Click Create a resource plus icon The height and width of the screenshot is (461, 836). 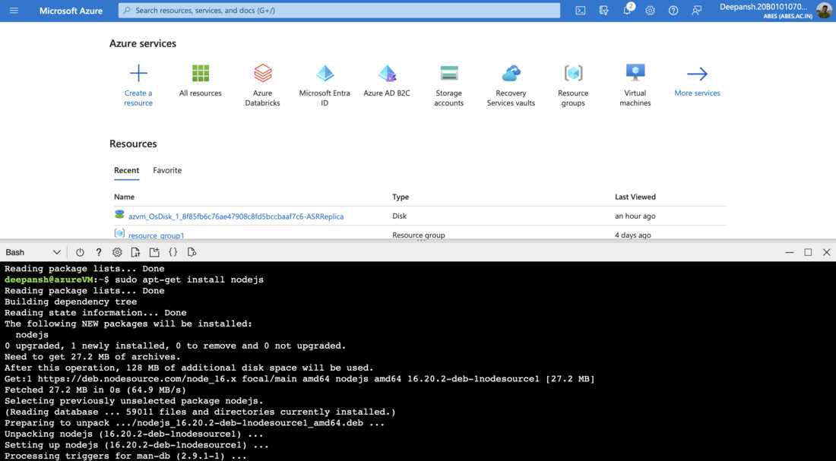click(x=138, y=73)
